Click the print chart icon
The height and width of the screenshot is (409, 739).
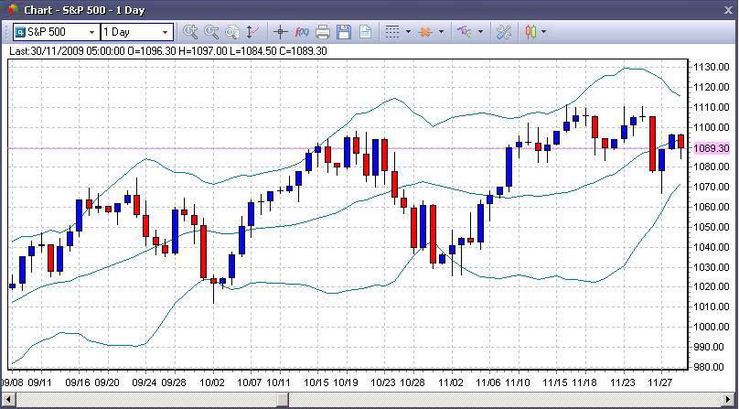323,32
